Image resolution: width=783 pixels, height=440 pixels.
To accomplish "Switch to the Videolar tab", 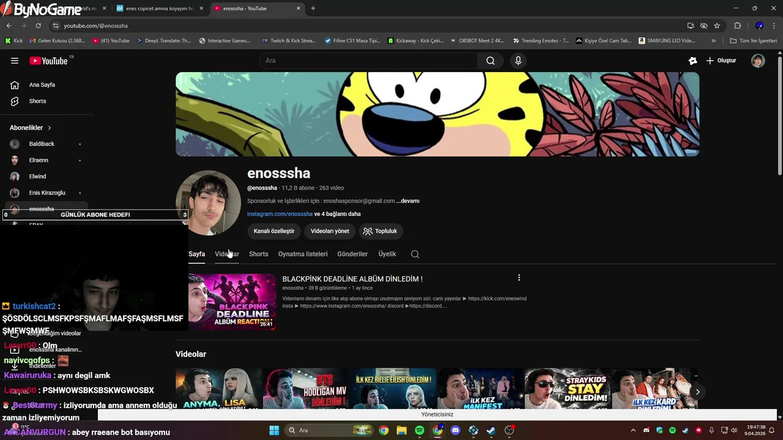I will coord(227,254).
